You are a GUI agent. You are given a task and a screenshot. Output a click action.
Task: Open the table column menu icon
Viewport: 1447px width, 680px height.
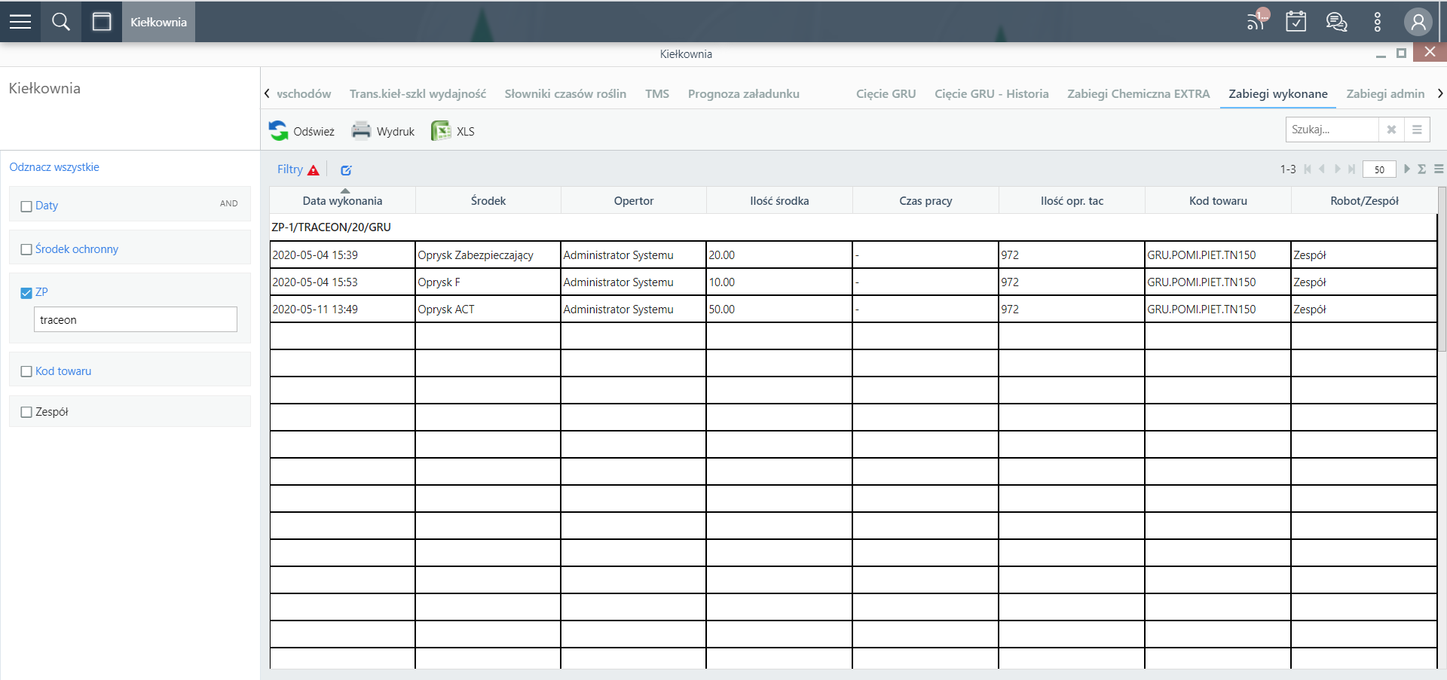[x=1439, y=169]
